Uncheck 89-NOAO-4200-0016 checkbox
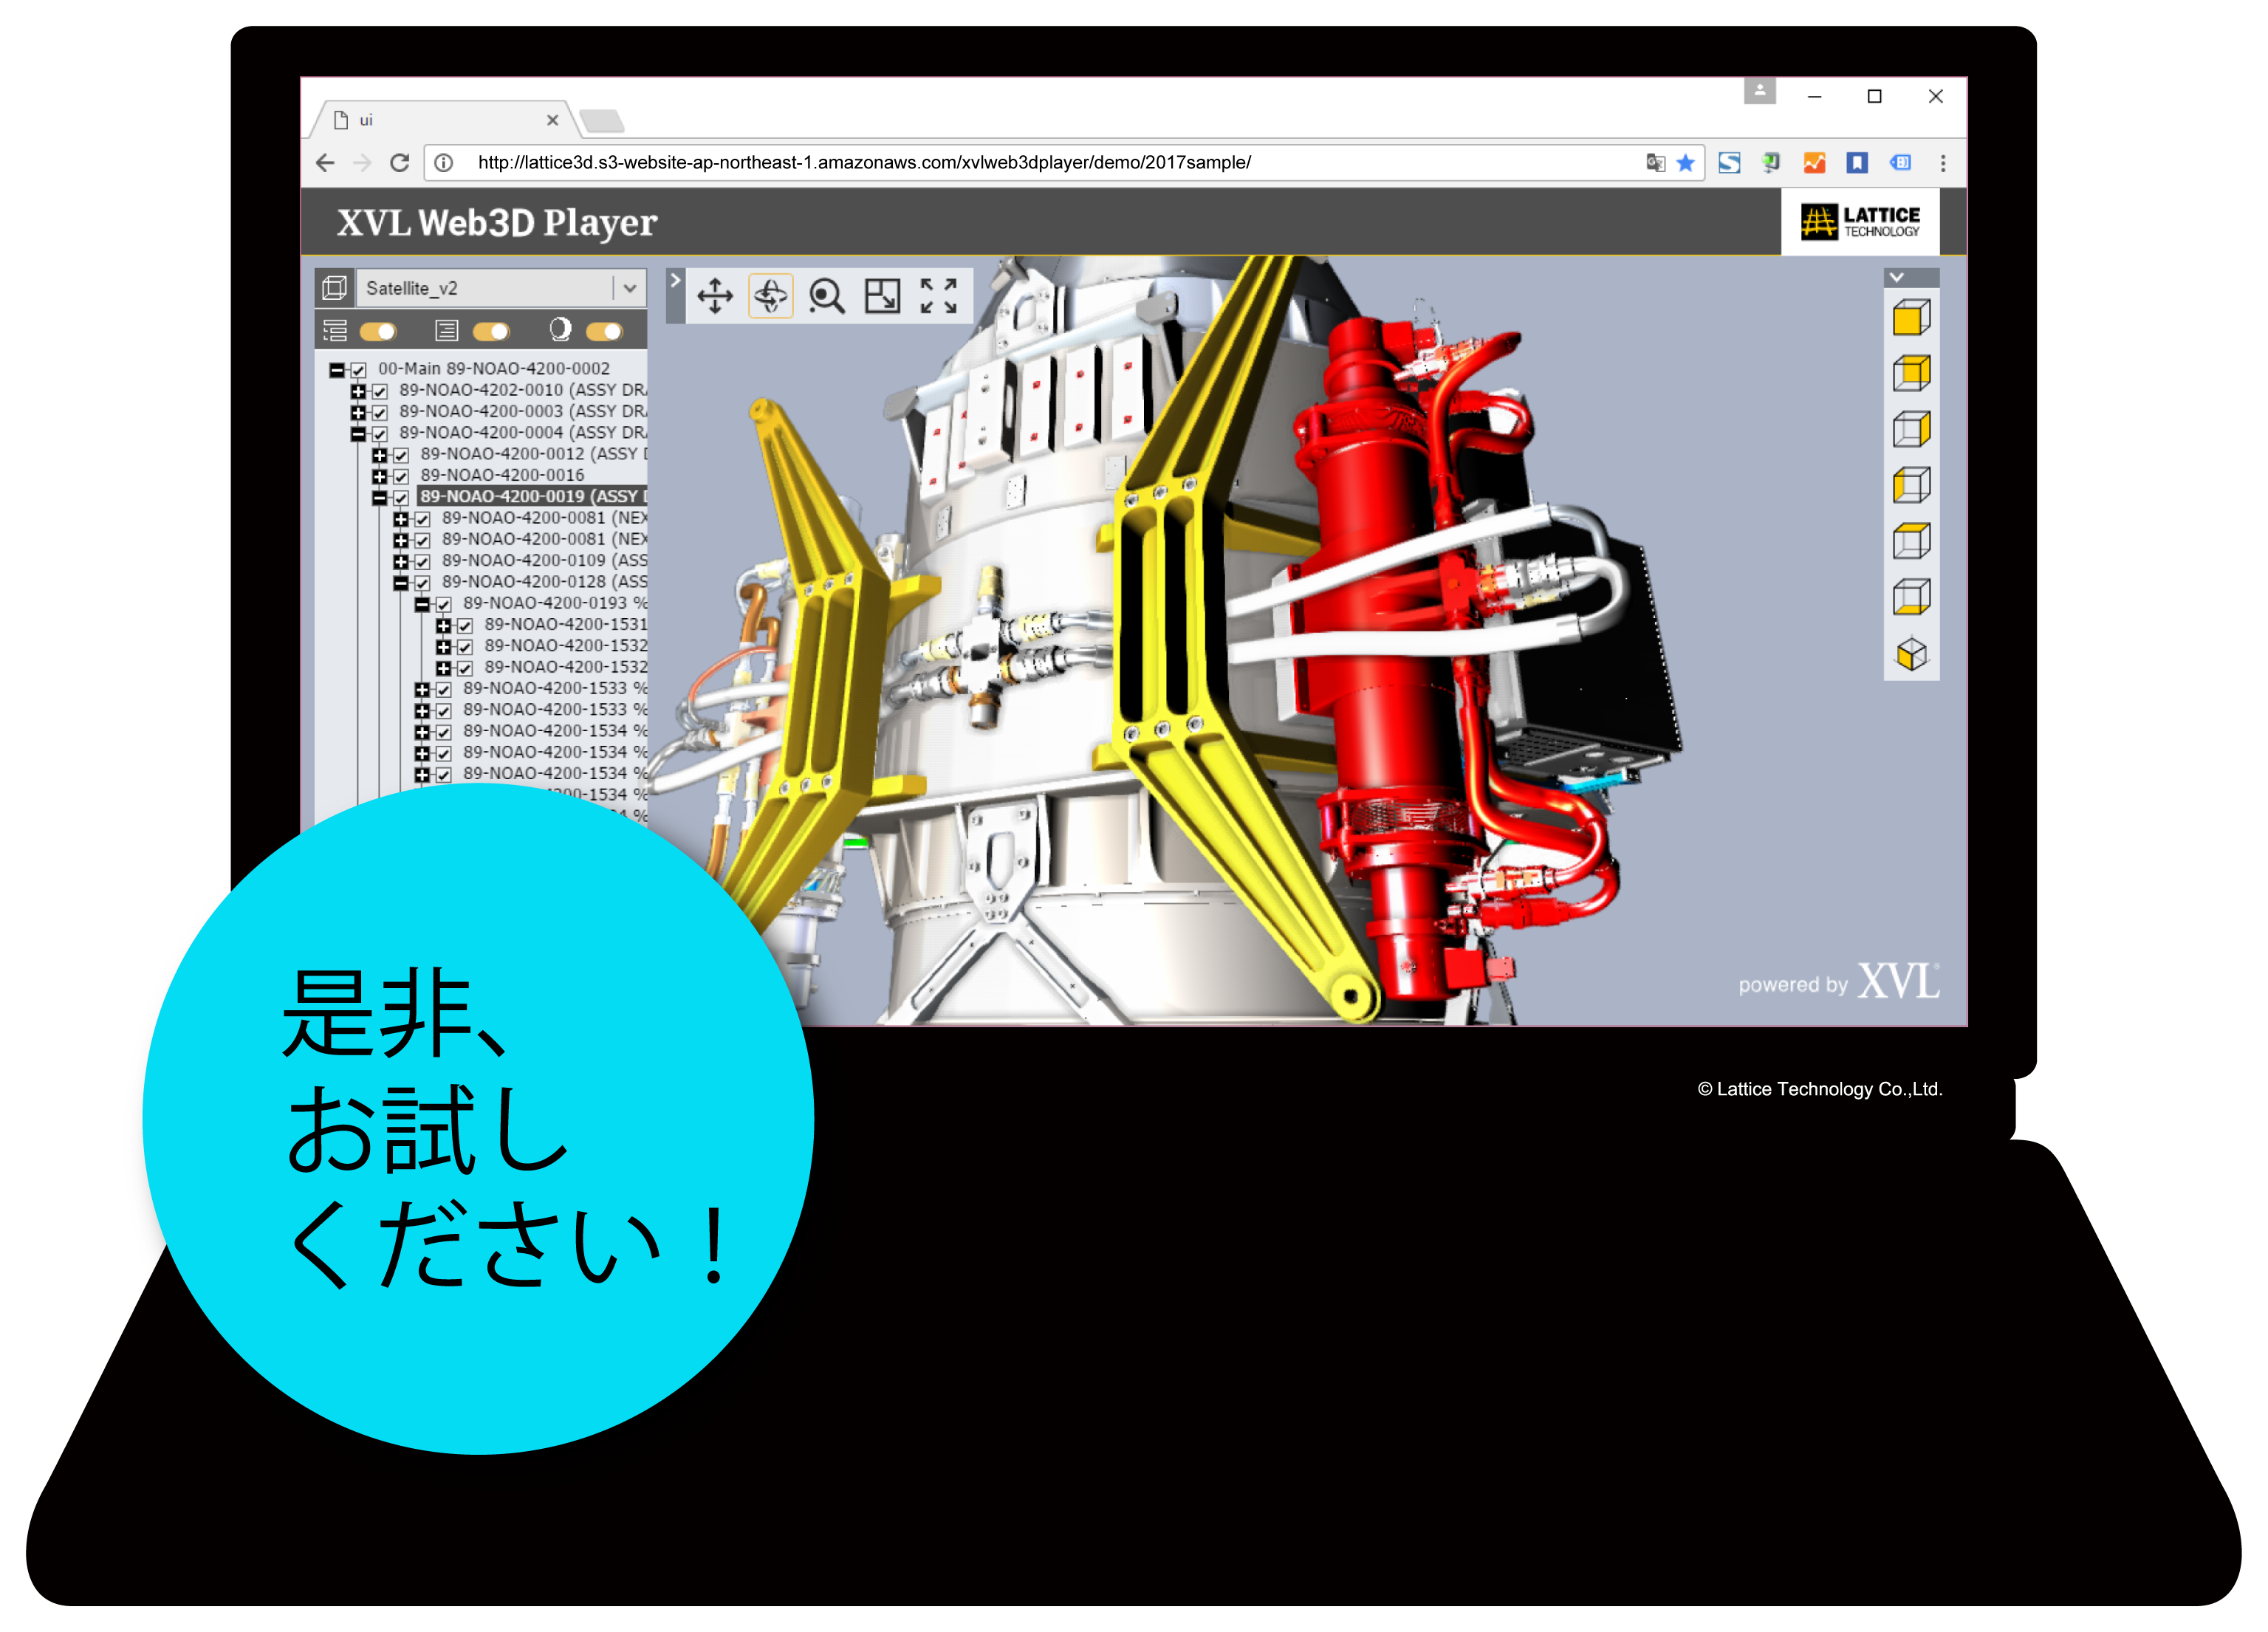This screenshot has height=1632, width=2268. [401, 476]
